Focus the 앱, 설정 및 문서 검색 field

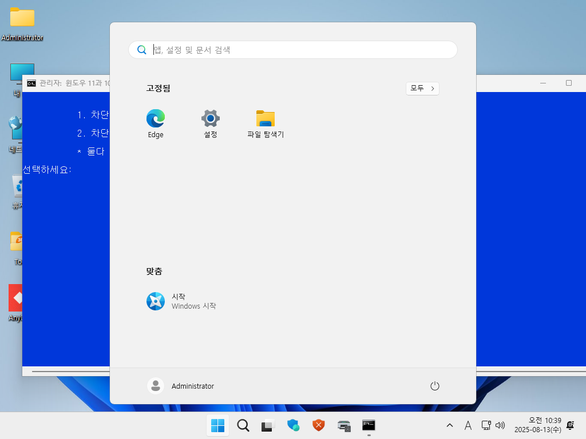click(x=293, y=50)
